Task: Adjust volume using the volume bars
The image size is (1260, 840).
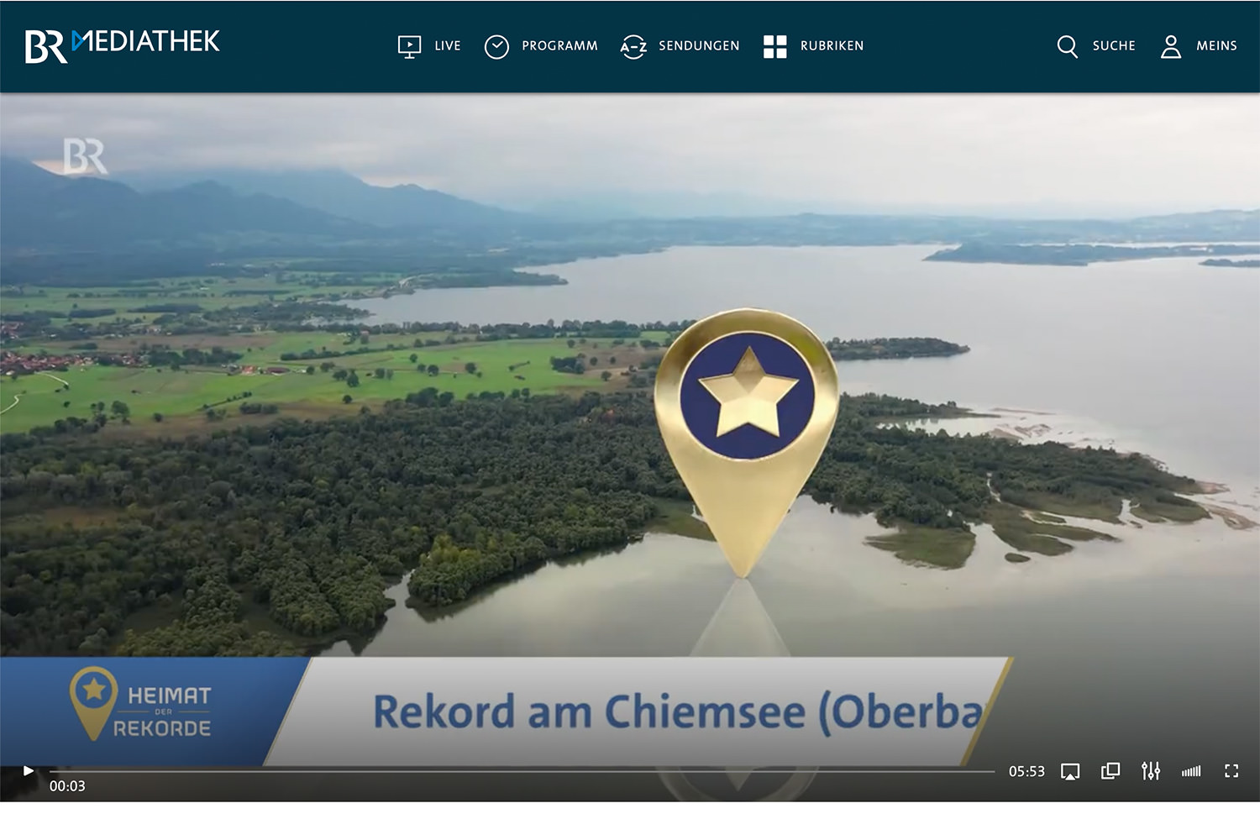Action: click(1191, 771)
